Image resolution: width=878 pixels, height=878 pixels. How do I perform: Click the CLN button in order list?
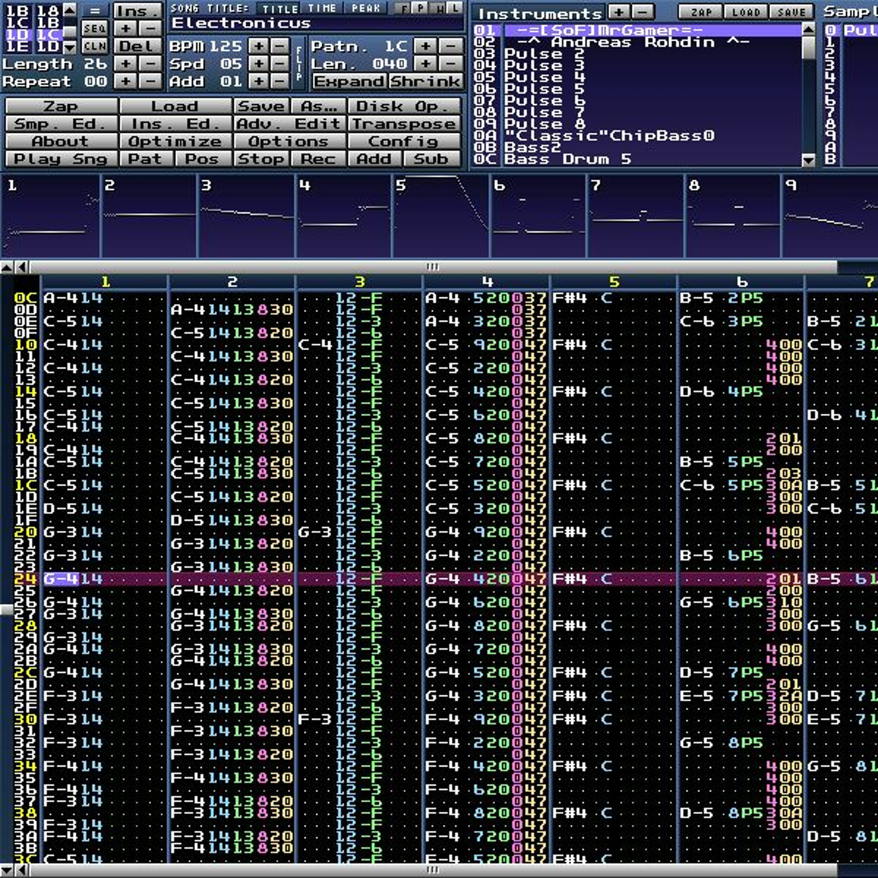coord(95,46)
